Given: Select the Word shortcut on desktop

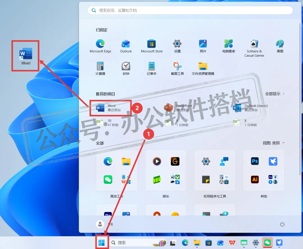Looking at the screenshot, I should (x=26, y=56).
